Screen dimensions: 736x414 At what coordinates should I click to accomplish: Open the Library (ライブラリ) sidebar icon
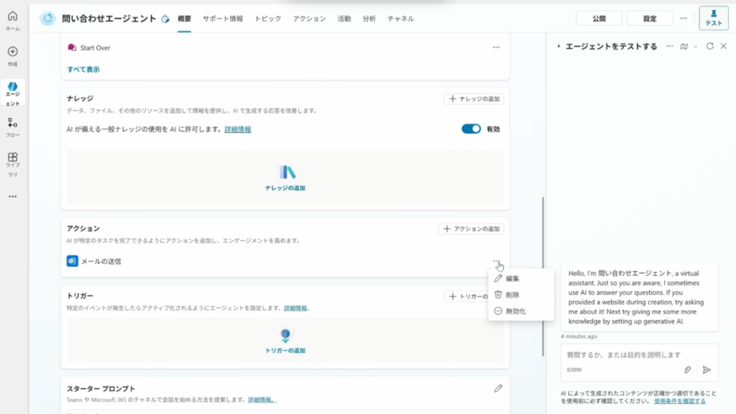[x=12, y=157]
